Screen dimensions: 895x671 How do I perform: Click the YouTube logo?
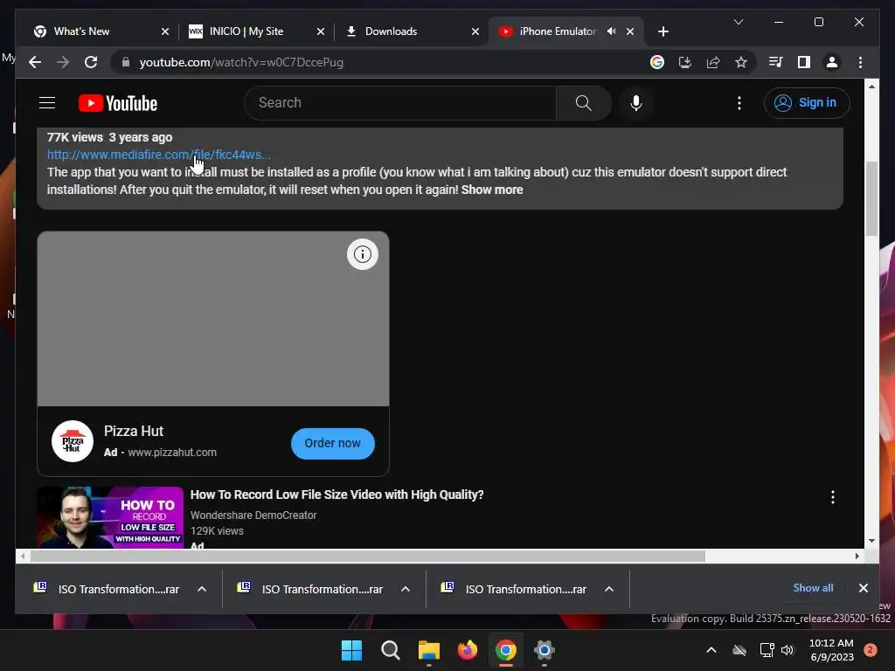[118, 103]
